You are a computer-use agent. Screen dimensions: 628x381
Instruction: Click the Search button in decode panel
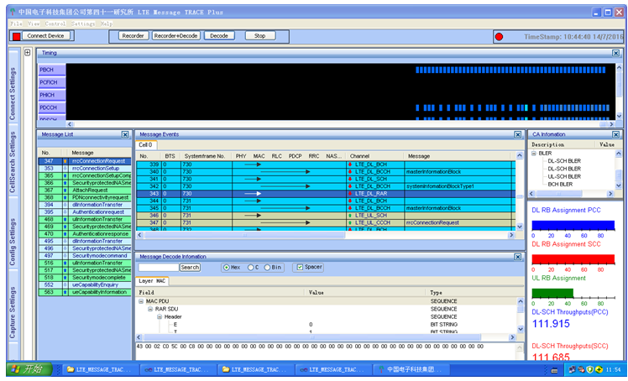pos(191,268)
